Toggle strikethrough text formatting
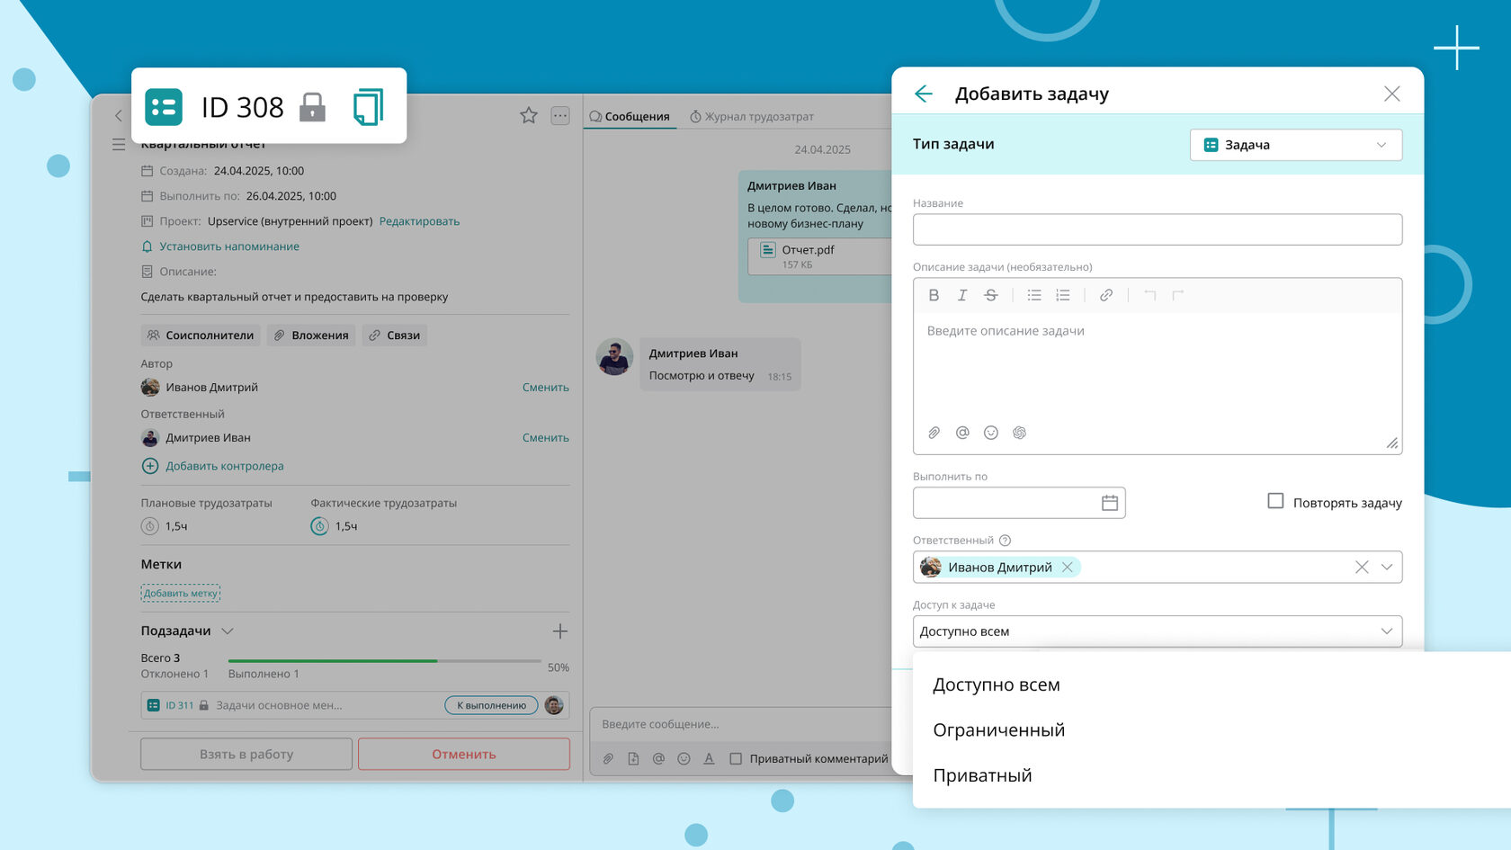The height and width of the screenshot is (850, 1511). tap(991, 295)
